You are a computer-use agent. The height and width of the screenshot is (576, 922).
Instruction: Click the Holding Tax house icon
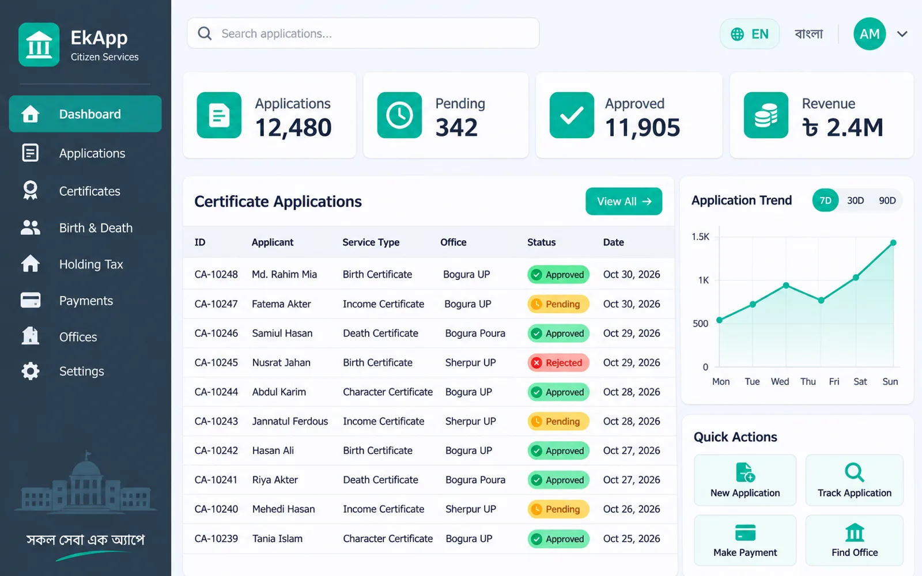(31, 264)
